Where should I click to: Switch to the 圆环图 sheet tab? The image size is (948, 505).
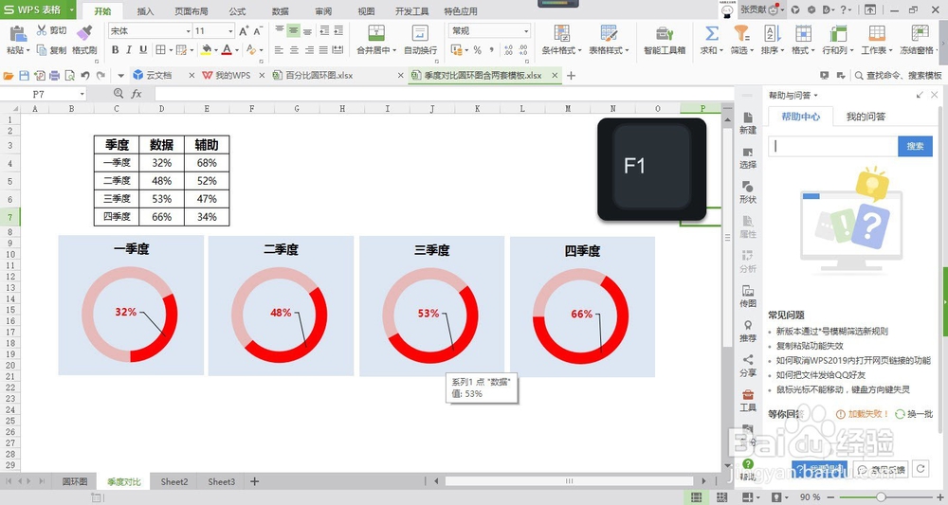pos(75,481)
